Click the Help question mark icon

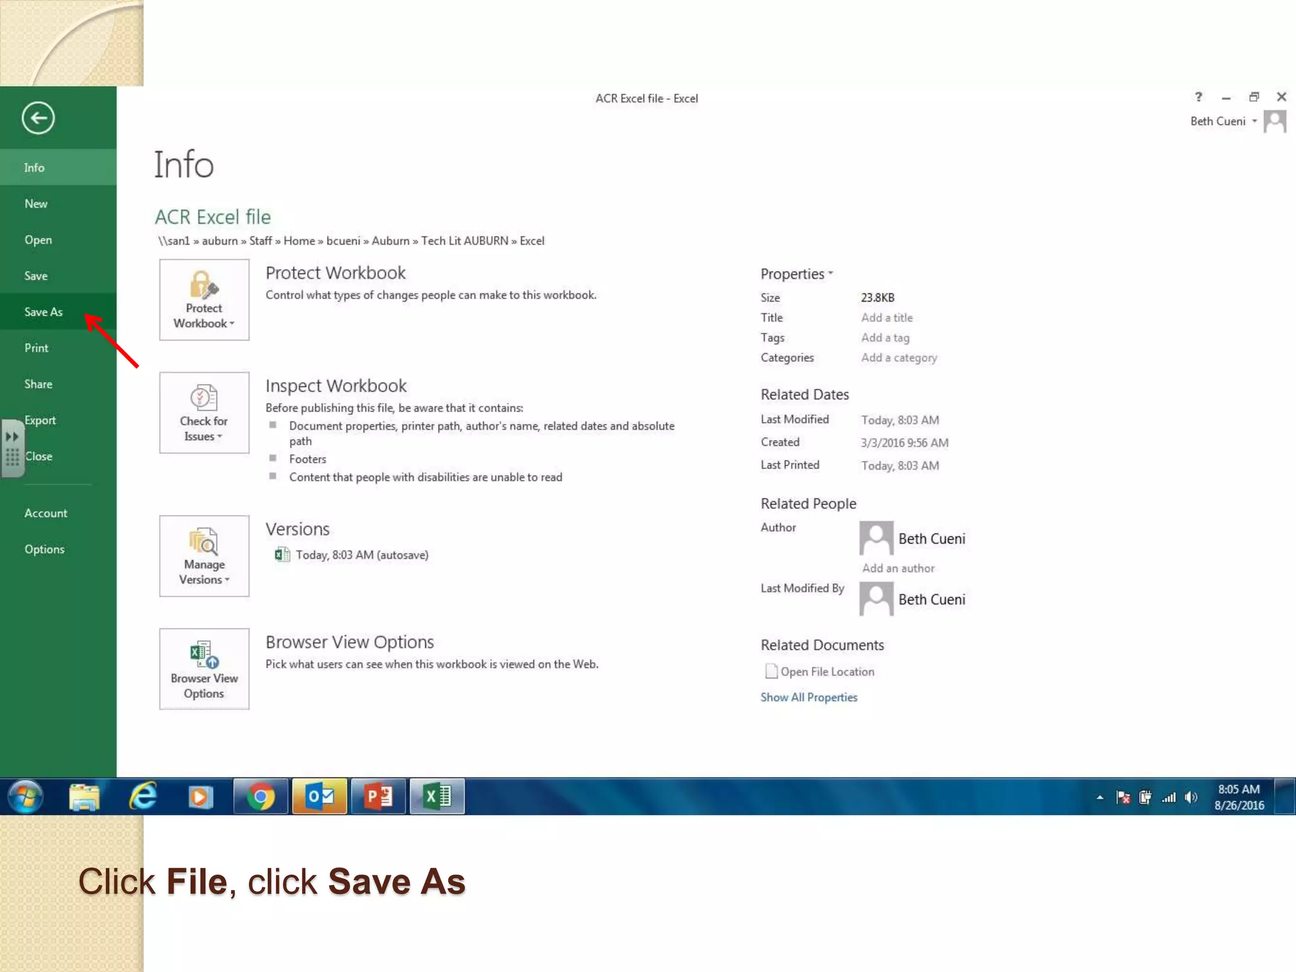1198,96
